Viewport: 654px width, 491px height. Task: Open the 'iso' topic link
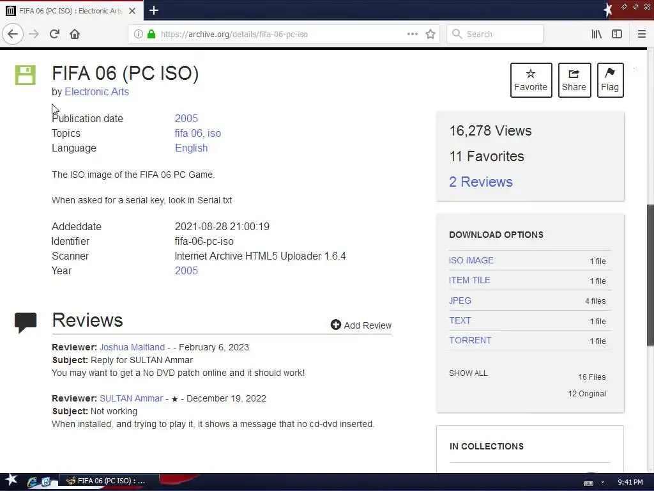tap(215, 133)
